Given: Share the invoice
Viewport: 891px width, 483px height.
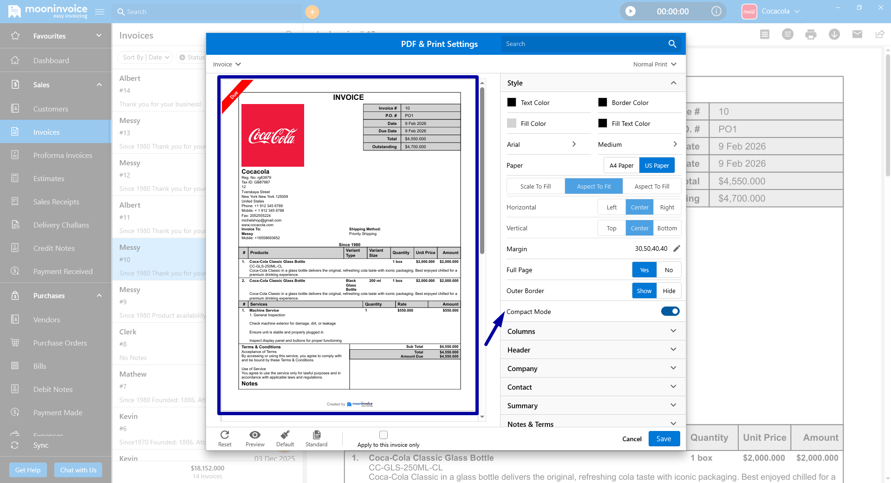Looking at the screenshot, I should click(879, 34).
